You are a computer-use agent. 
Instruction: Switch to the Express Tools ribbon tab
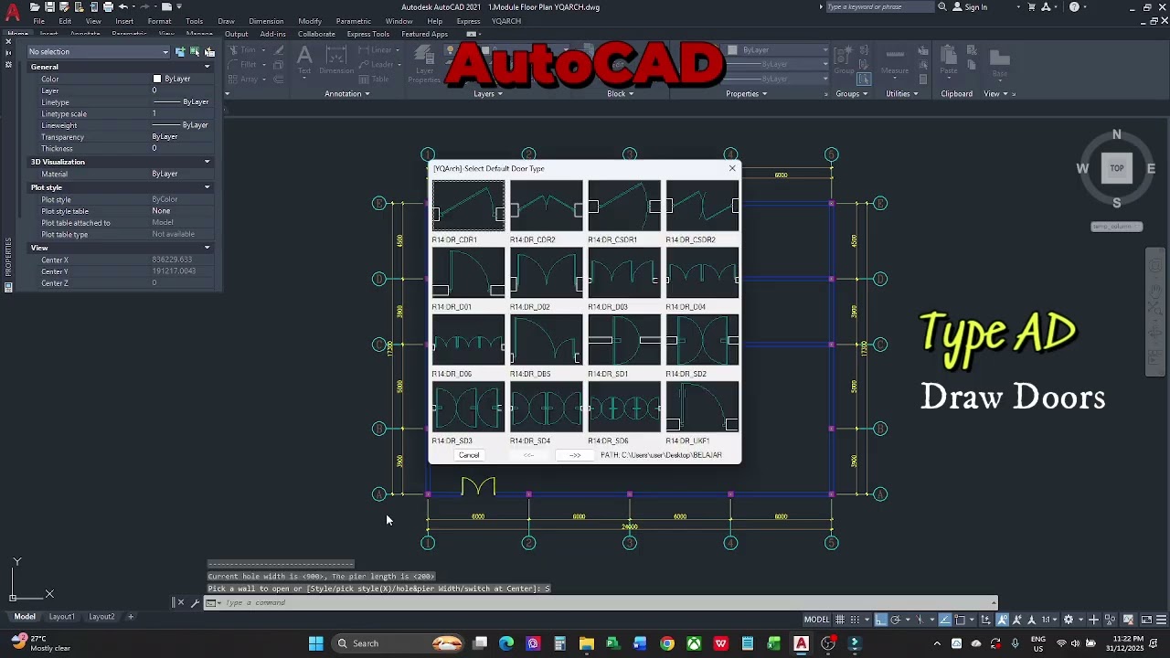(368, 34)
